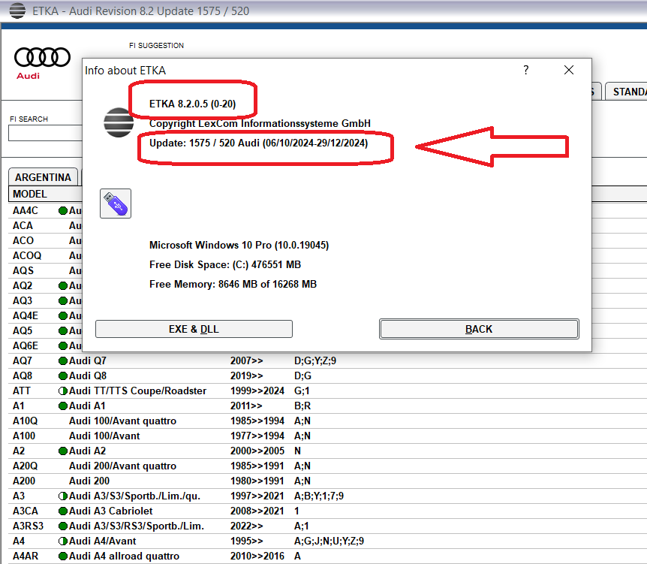Click the green dot beside Audi A3 Cabriolet
Image resolution: width=647 pixels, height=564 pixels.
(63, 511)
